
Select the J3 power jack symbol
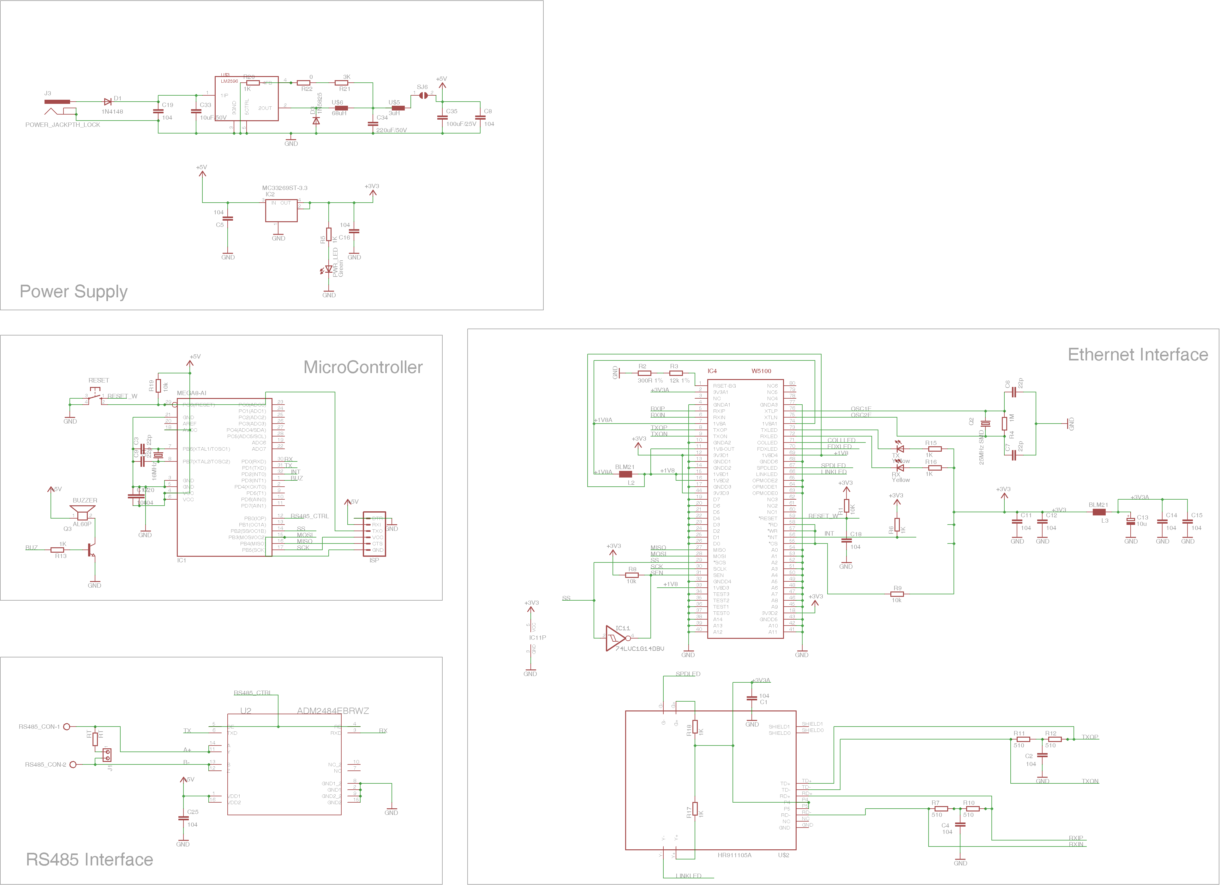tap(60, 108)
